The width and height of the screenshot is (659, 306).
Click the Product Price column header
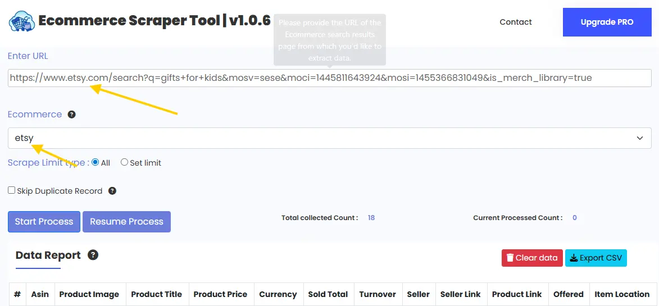coord(220,294)
